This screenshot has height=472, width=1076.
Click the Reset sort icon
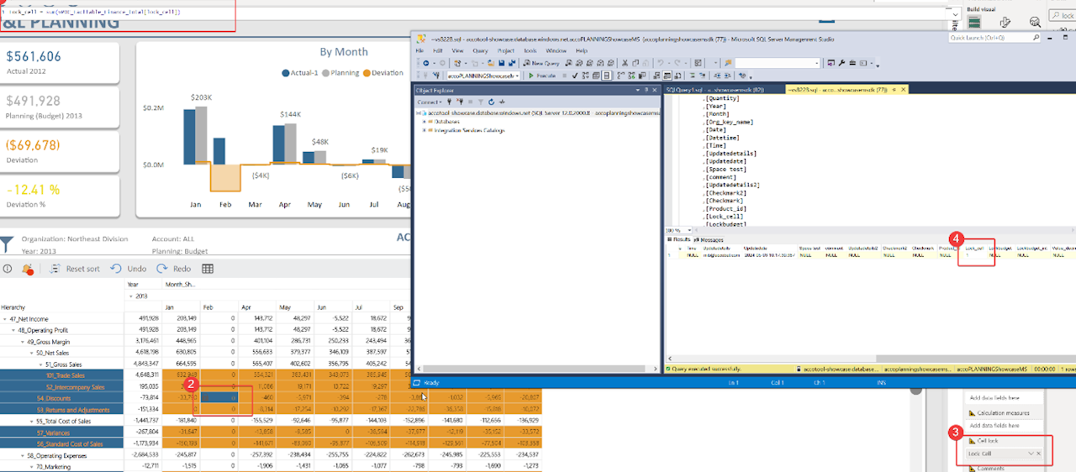(x=55, y=269)
